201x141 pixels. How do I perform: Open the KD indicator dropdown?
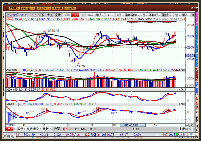(9, 90)
